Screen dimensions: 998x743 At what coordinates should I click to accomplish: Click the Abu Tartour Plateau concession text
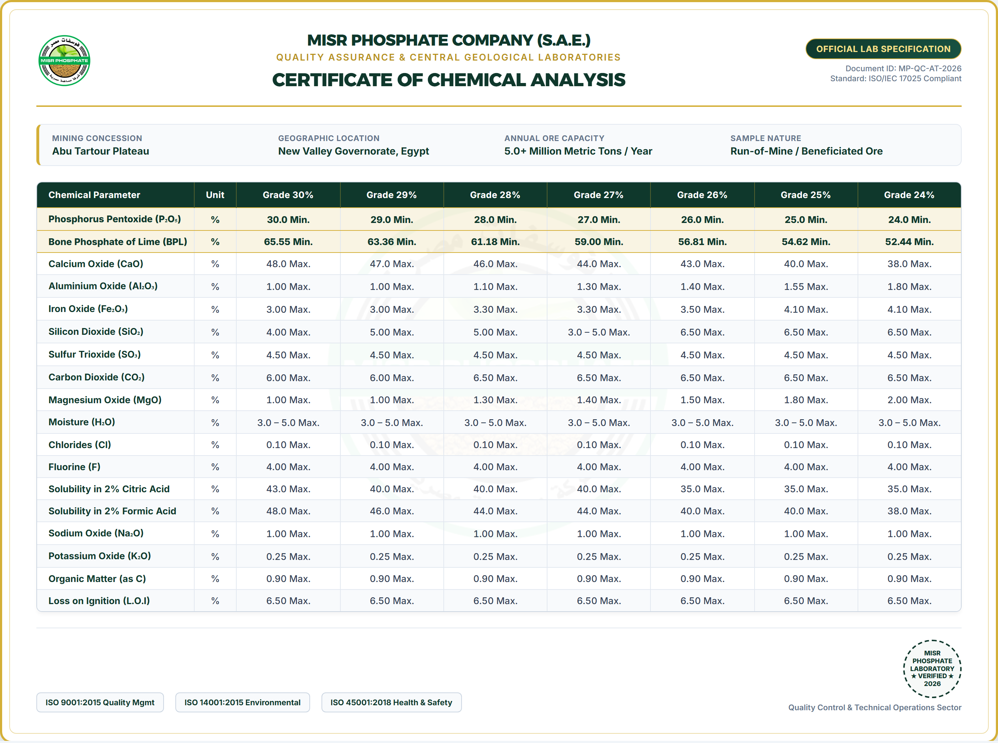tap(101, 151)
